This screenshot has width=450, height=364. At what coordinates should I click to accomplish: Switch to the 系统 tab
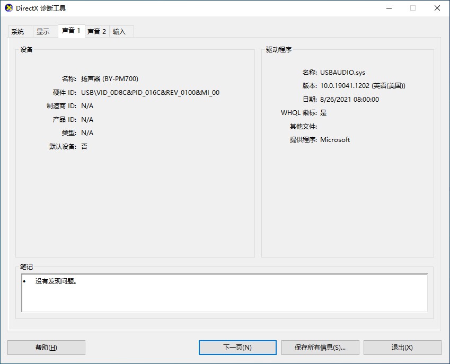pos(19,31)
